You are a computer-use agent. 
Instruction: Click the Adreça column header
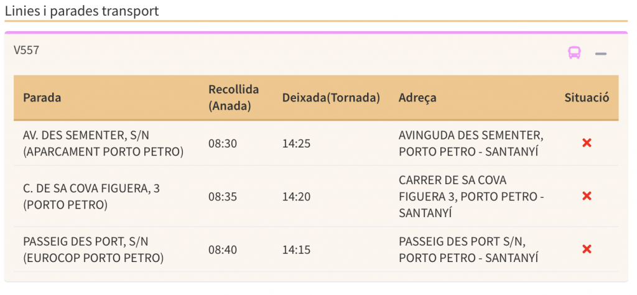click(417, 98)
